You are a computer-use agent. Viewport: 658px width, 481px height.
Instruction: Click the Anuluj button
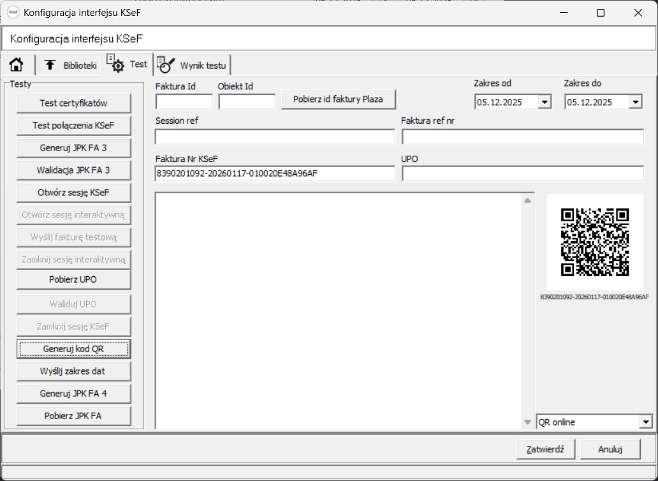[610, 450]
